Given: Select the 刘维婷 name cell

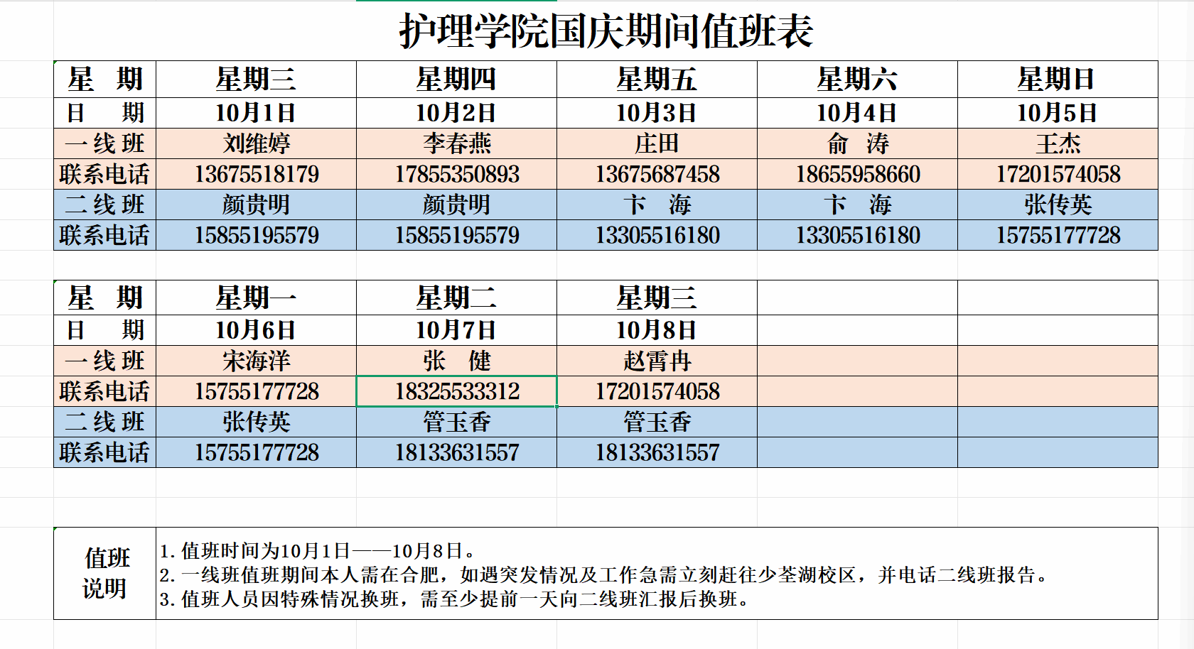Looking at the screenshot, I should (256, 143).
